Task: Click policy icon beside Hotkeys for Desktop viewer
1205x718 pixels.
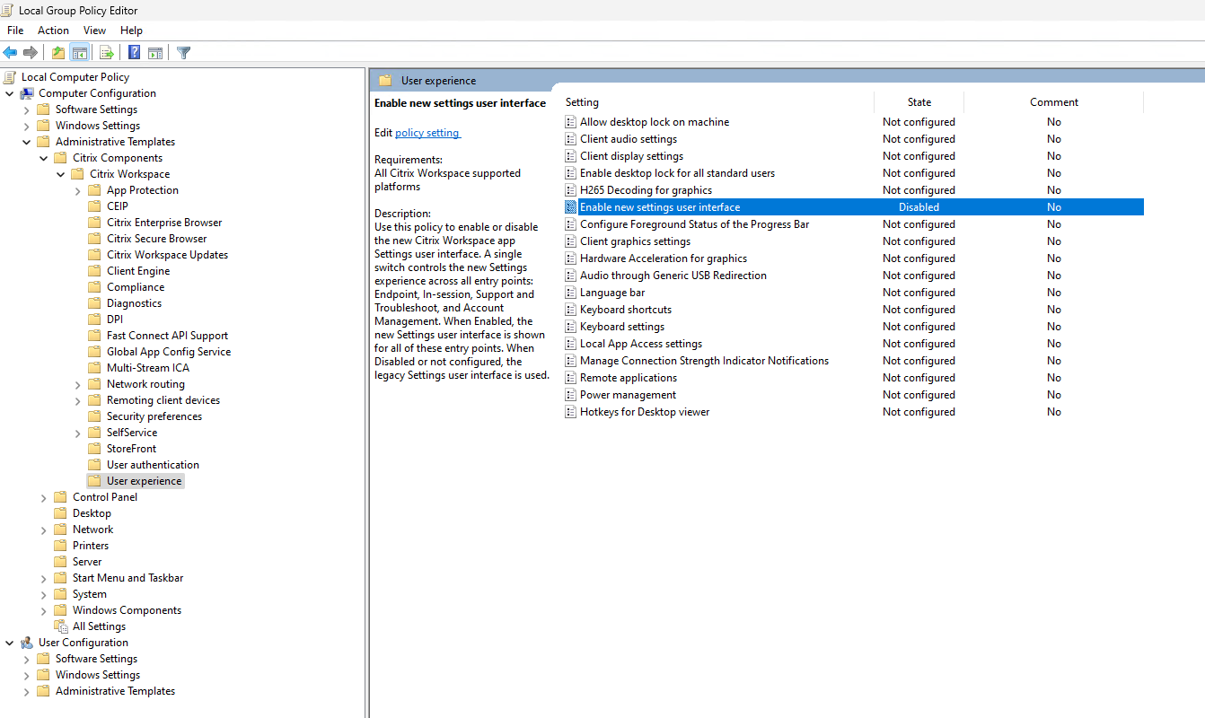Action: pyautogui.click(x=570, y=412)
